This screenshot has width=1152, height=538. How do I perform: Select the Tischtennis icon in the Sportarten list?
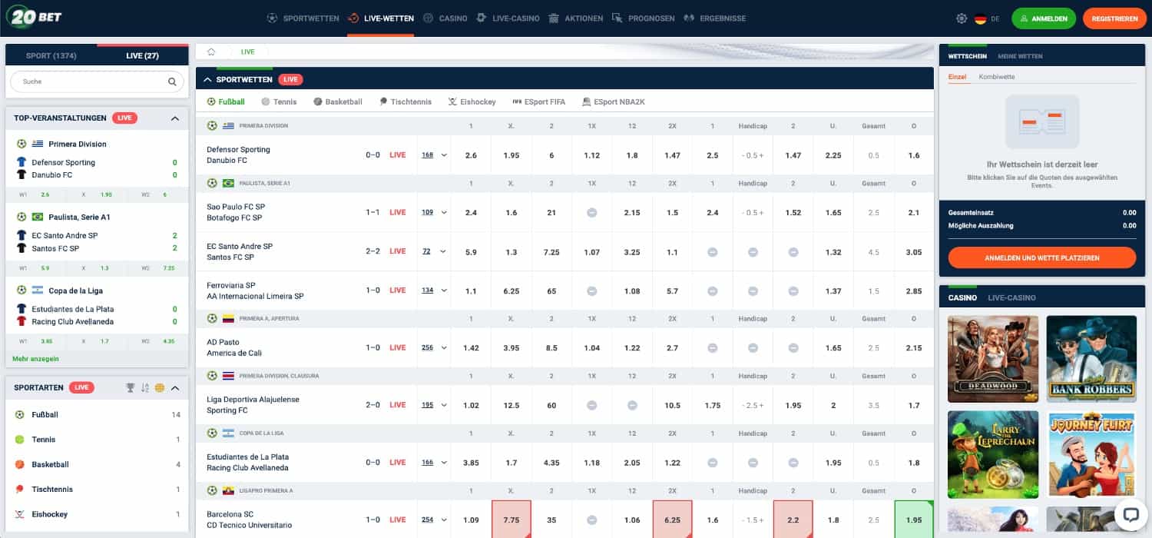(20, 490)
